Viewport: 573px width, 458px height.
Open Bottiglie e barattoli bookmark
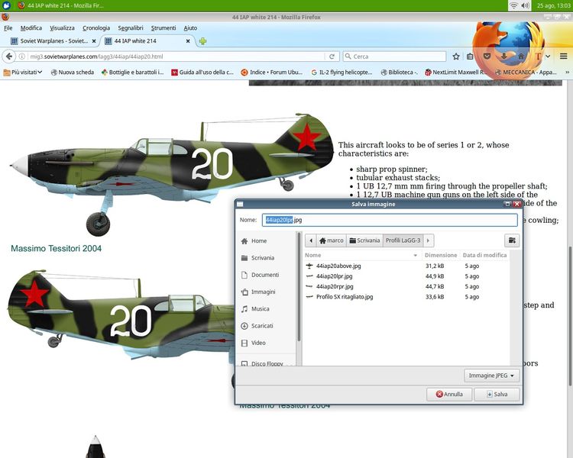tap(132, 73)
